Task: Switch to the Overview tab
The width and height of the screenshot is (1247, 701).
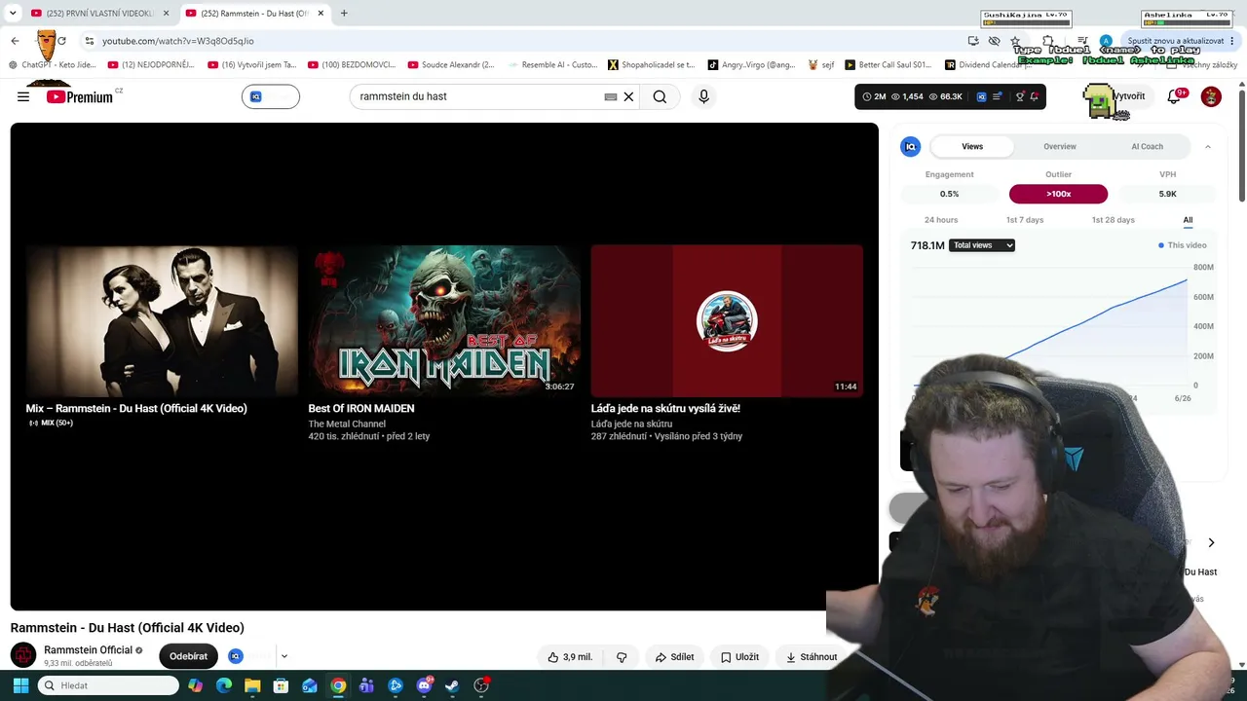Action: 1060,146
